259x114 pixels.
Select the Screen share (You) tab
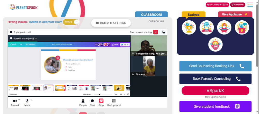click(x=24, y=38)
